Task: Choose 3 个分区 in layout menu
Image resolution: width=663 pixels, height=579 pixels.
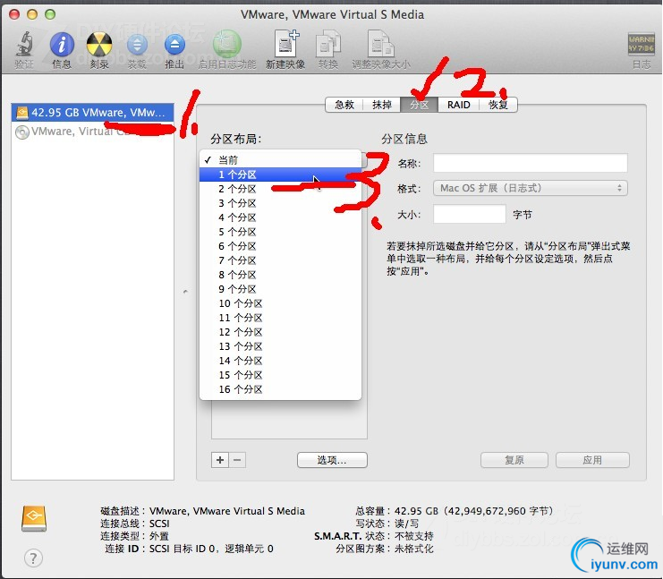Action: click(x=280, y=203)
